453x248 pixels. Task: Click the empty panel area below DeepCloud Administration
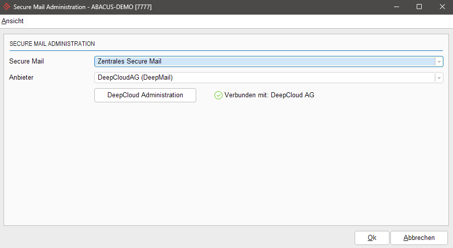click(226, 161)
